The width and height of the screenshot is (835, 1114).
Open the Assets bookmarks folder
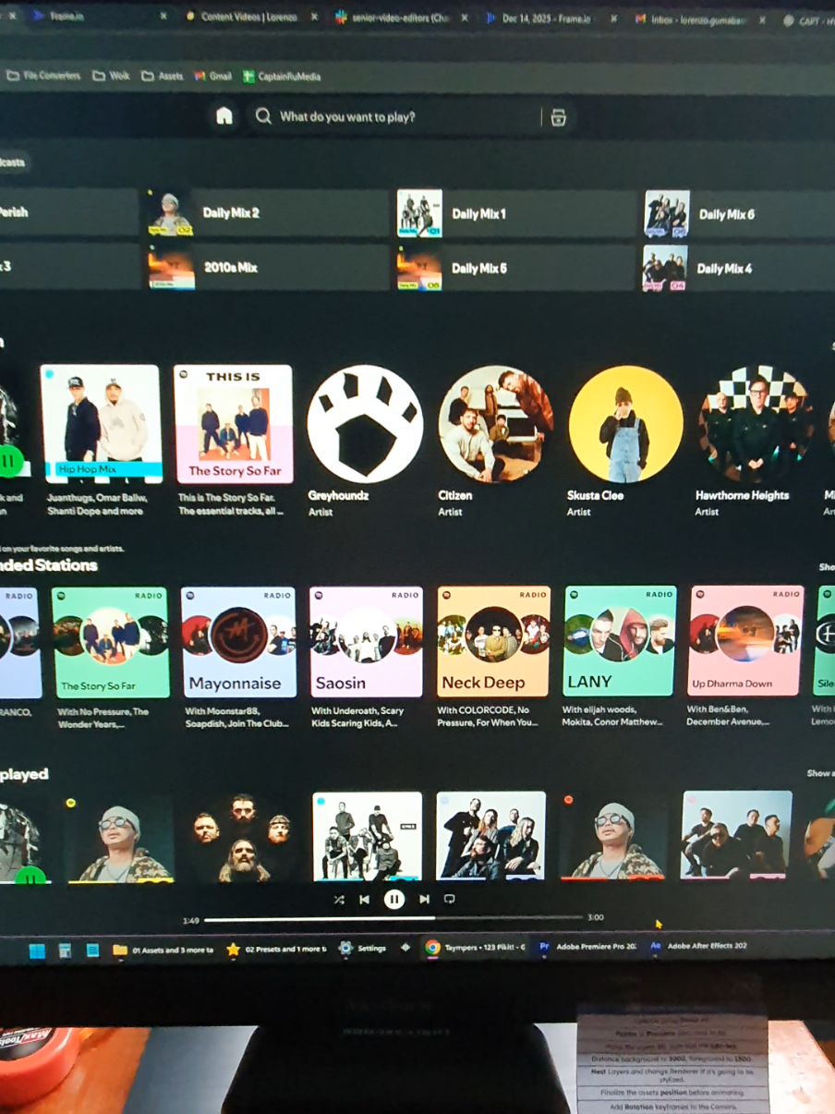(x=162, y=77)
